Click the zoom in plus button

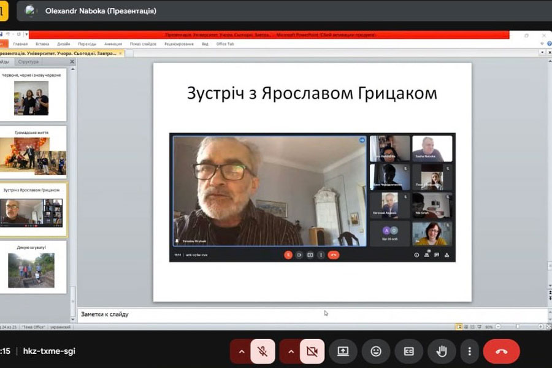pos(541,327)
